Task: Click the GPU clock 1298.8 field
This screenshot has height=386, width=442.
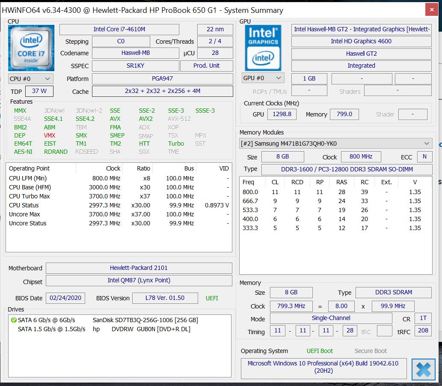Action: pos(281,114)
